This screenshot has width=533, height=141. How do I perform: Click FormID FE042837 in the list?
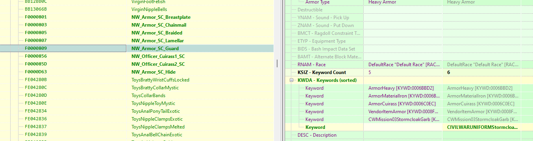(36, 127)
